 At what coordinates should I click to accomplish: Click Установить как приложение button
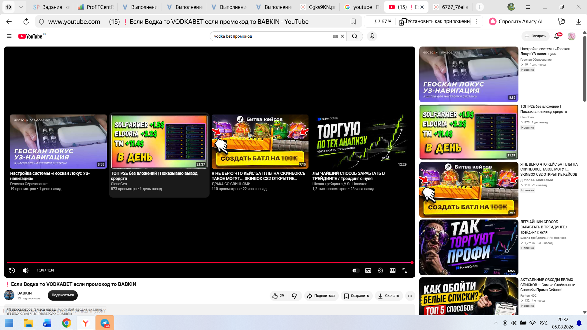(435, 21)
